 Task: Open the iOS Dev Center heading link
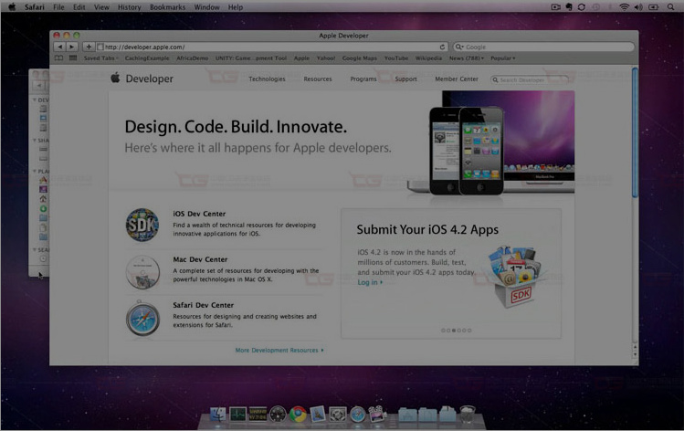pyautogui.click(x=199, y=214)
